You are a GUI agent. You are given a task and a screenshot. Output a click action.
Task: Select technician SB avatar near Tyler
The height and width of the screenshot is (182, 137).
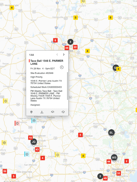tap(115, 68)
